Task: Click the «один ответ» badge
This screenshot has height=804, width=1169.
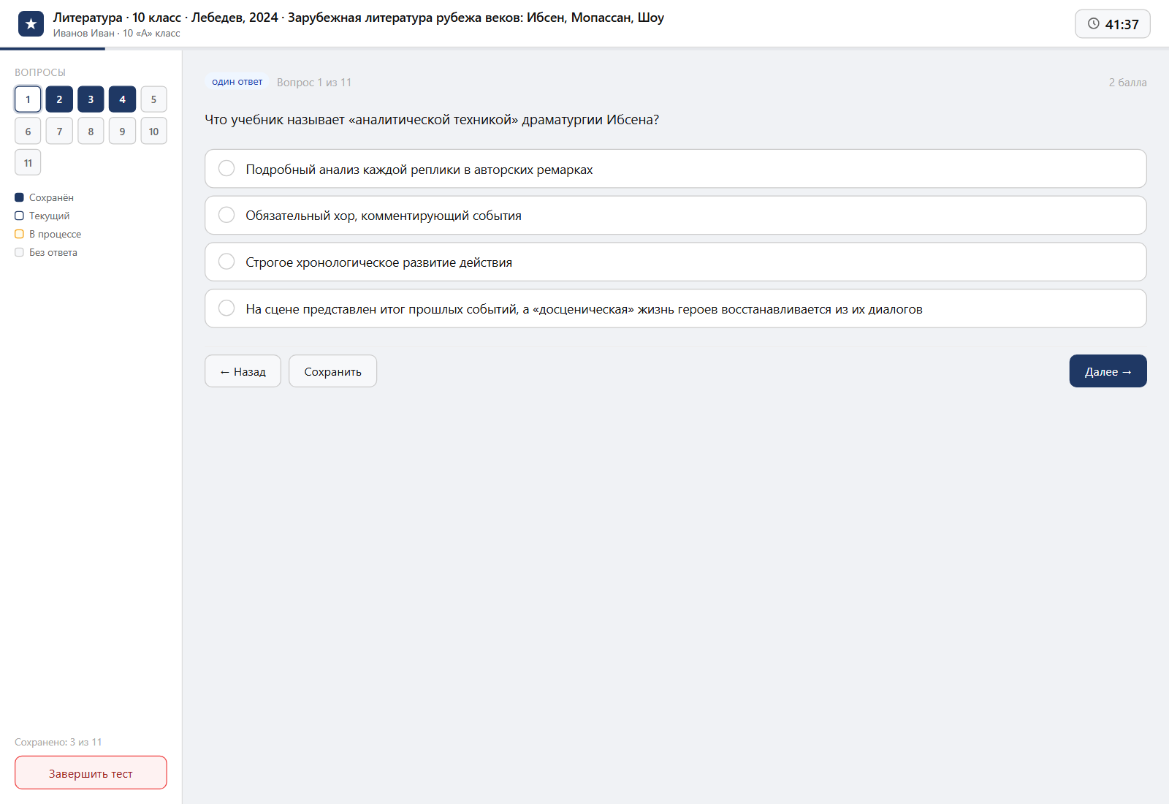Action: [237, 82]
